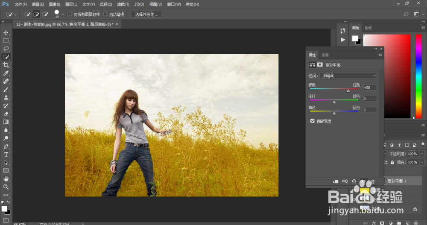Create a new group folder icon
The height and width of the screenshot is (225, 427).
click(399, 223)
